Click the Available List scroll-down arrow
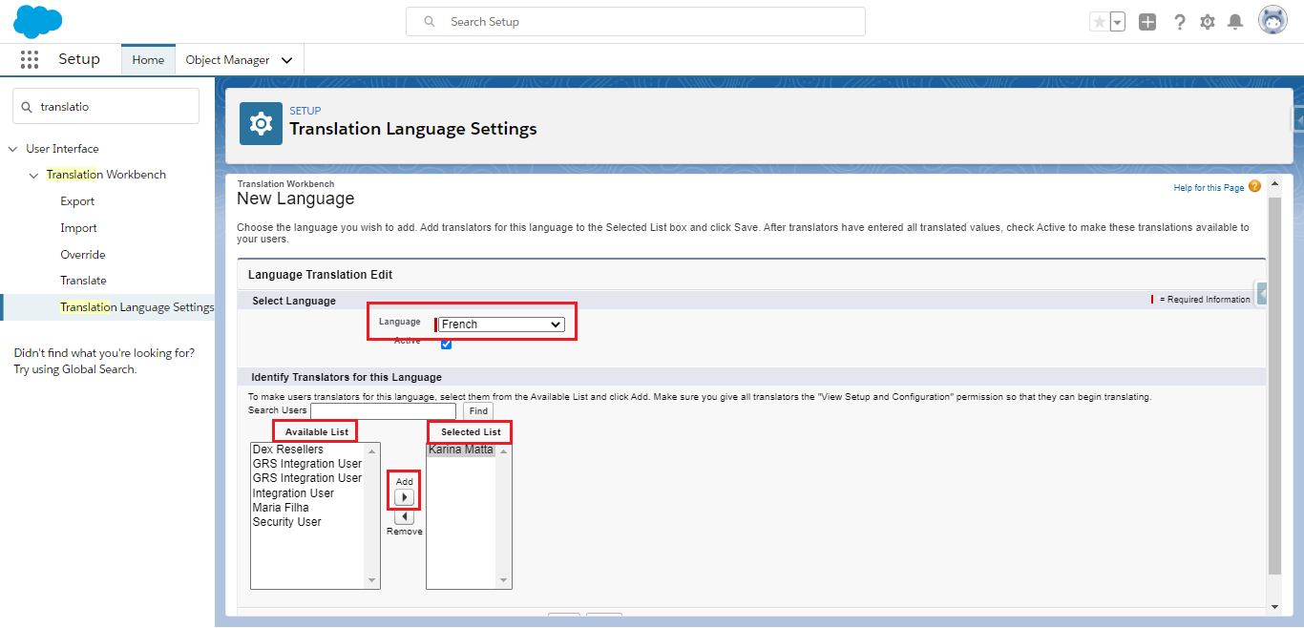This screenshot has height=628, width=1304. click(372, 580)
